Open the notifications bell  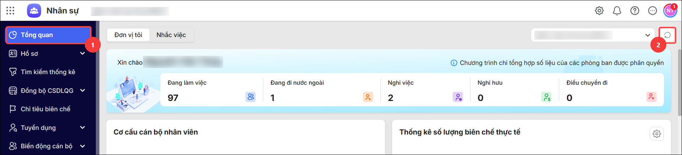tap(617, 11)
